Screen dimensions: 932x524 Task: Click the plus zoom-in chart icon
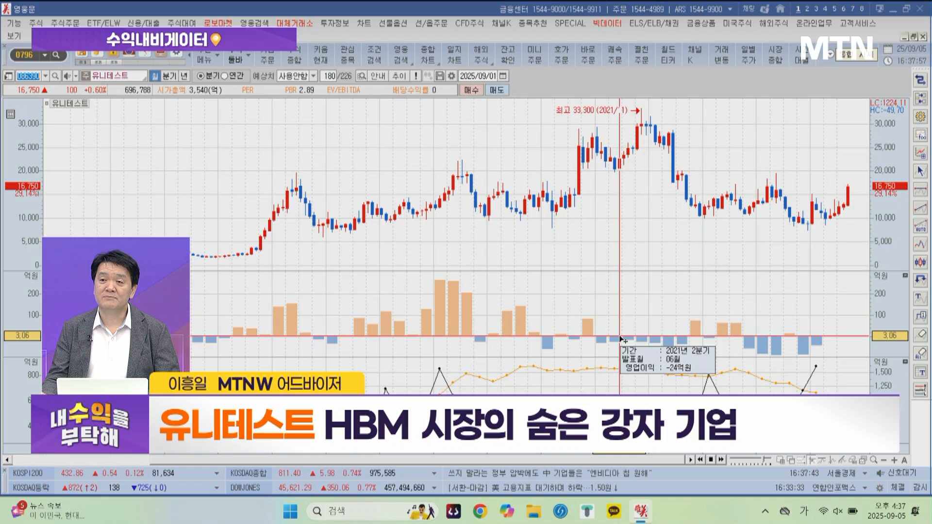click(x=894, y=459)
